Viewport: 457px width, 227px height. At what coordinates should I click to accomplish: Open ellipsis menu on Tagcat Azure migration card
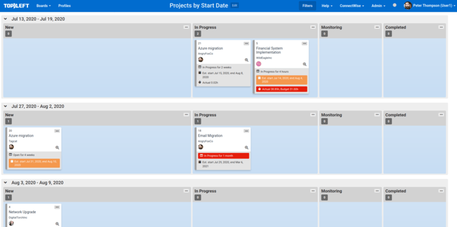57,131
